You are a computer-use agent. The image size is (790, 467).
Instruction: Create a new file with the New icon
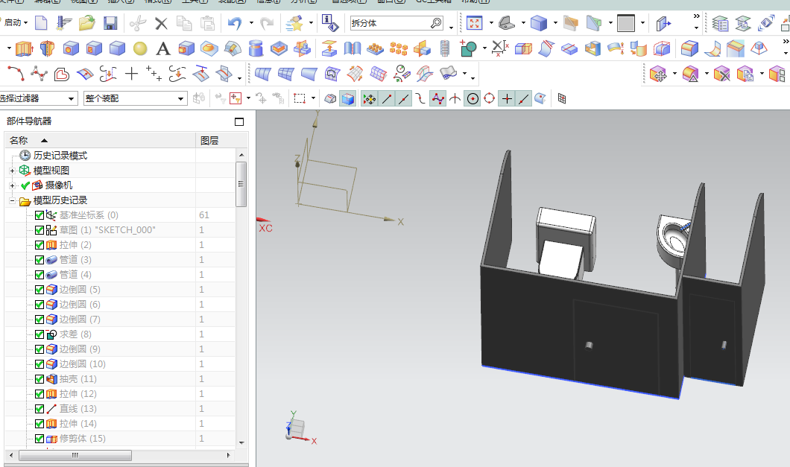coord(41,23)
